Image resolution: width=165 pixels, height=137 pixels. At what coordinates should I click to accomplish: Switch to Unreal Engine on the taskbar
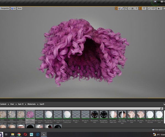point(44,134)
